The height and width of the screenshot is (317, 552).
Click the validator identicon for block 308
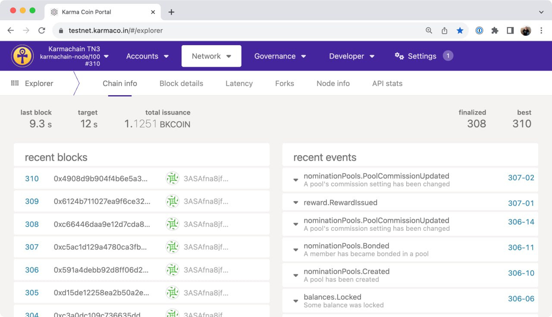(x=172, y=224)
